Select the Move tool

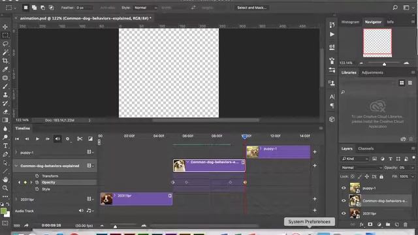point(5,27)
